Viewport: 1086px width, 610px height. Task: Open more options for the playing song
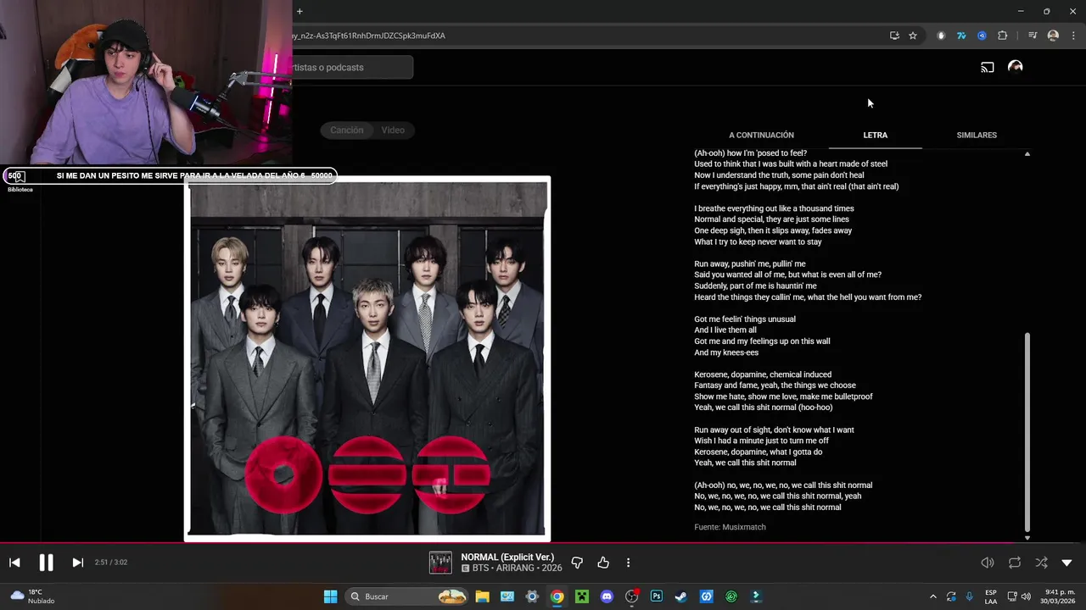628,563
